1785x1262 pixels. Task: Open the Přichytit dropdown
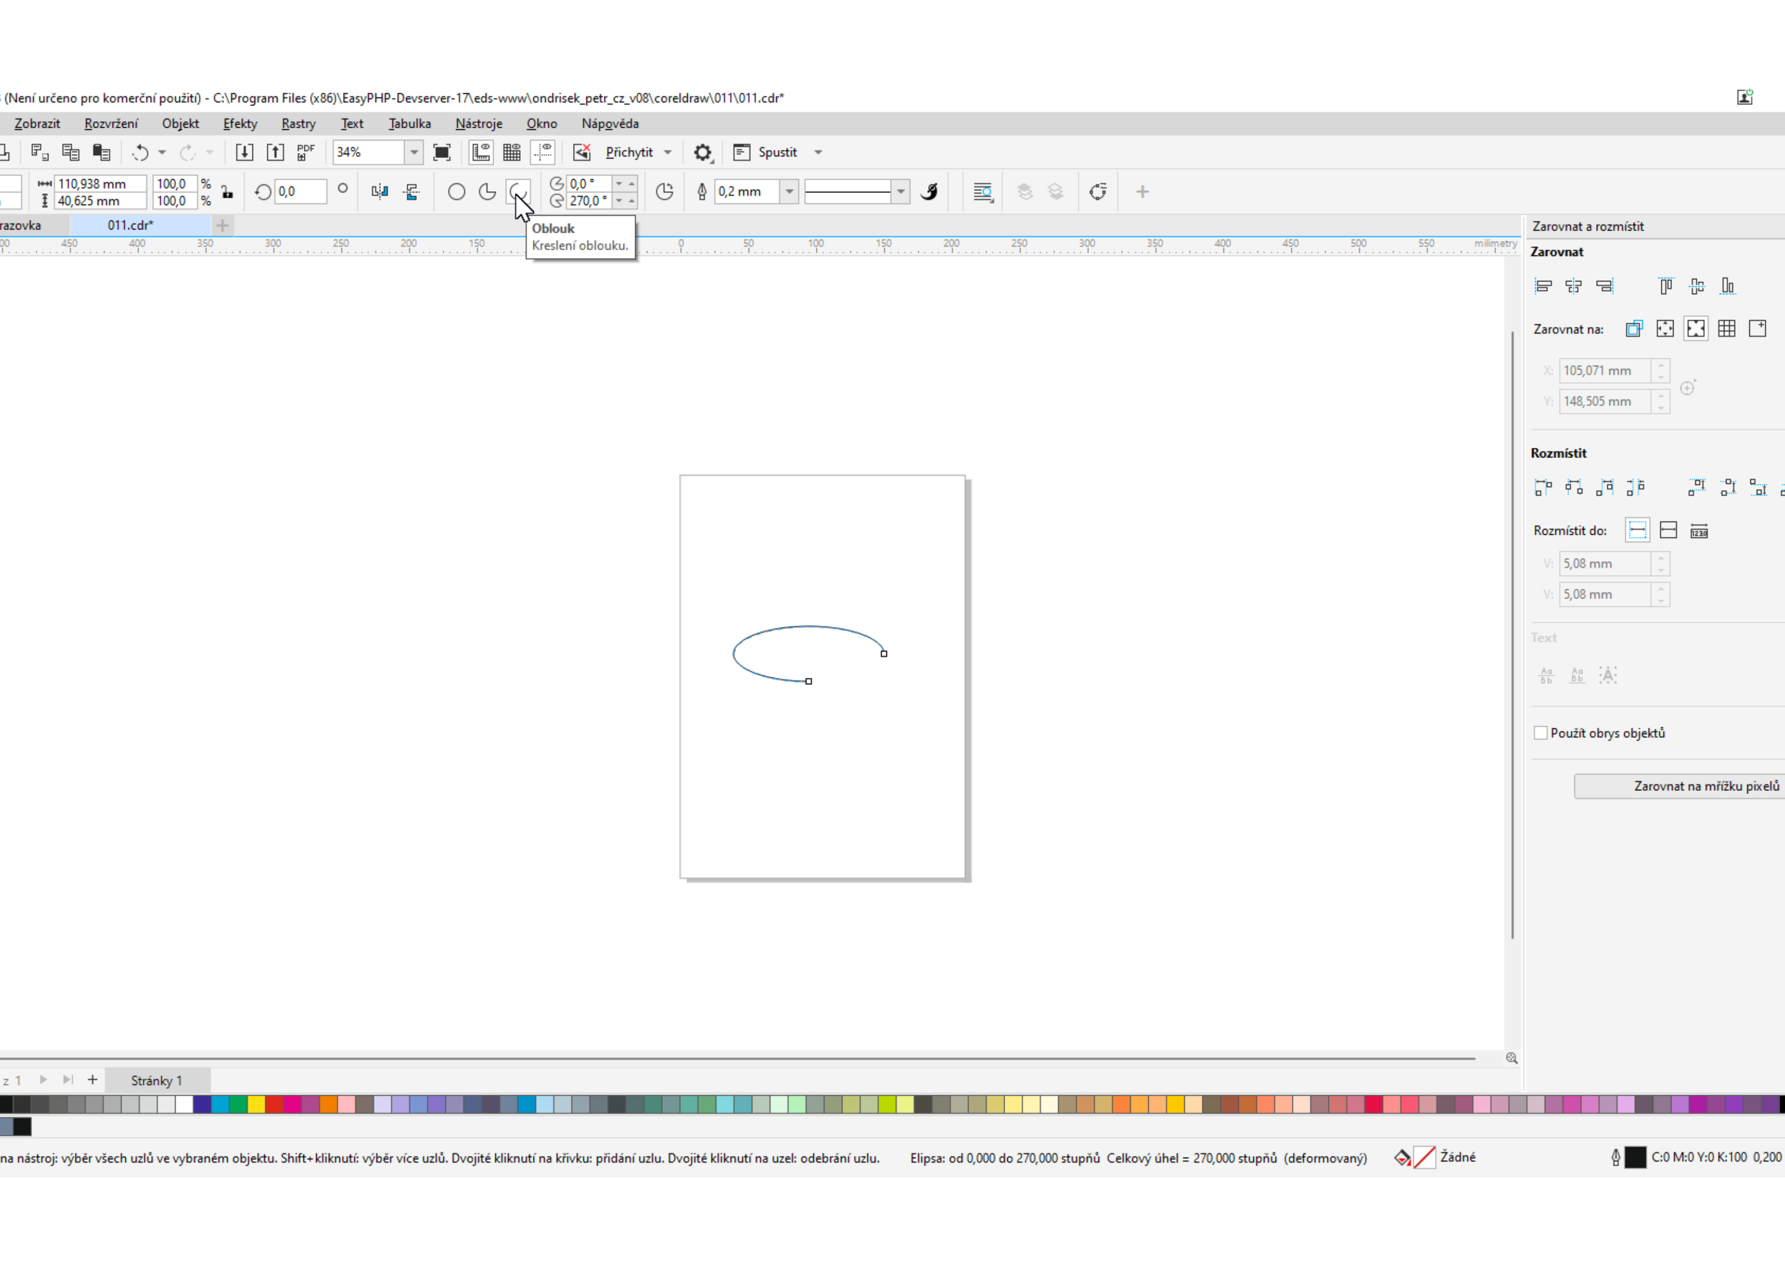(x=668, y=152)
